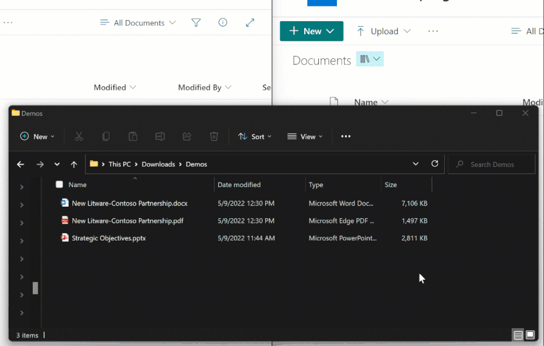
Task: Switch to large thumbnails view icon in status bar
Action: [530, 335]
